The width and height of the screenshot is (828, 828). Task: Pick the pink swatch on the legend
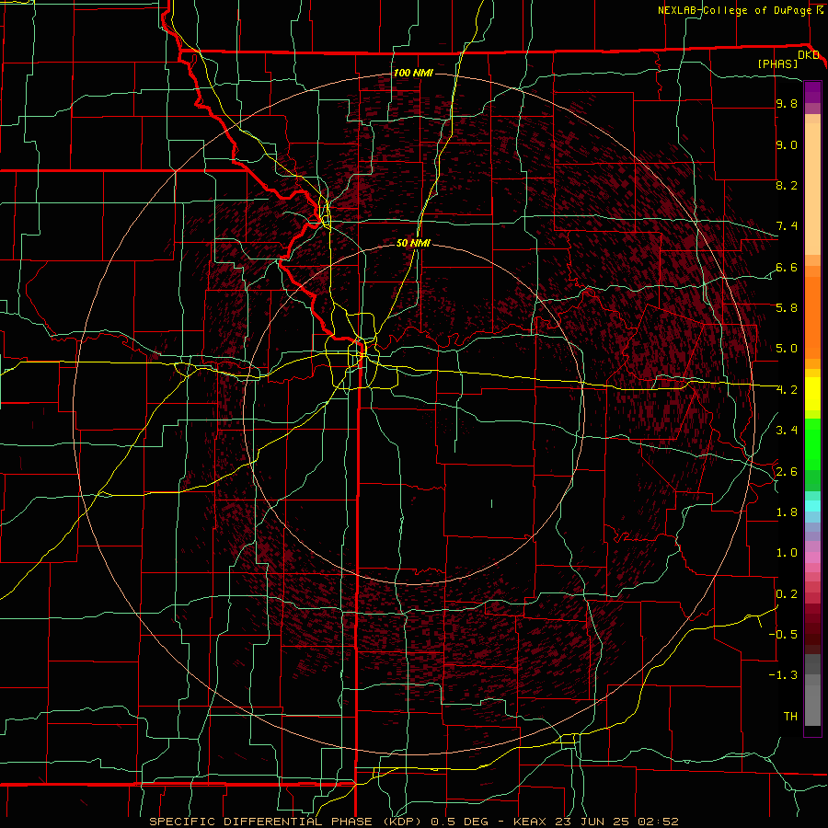pyautogui.click(x=812, y=558)
